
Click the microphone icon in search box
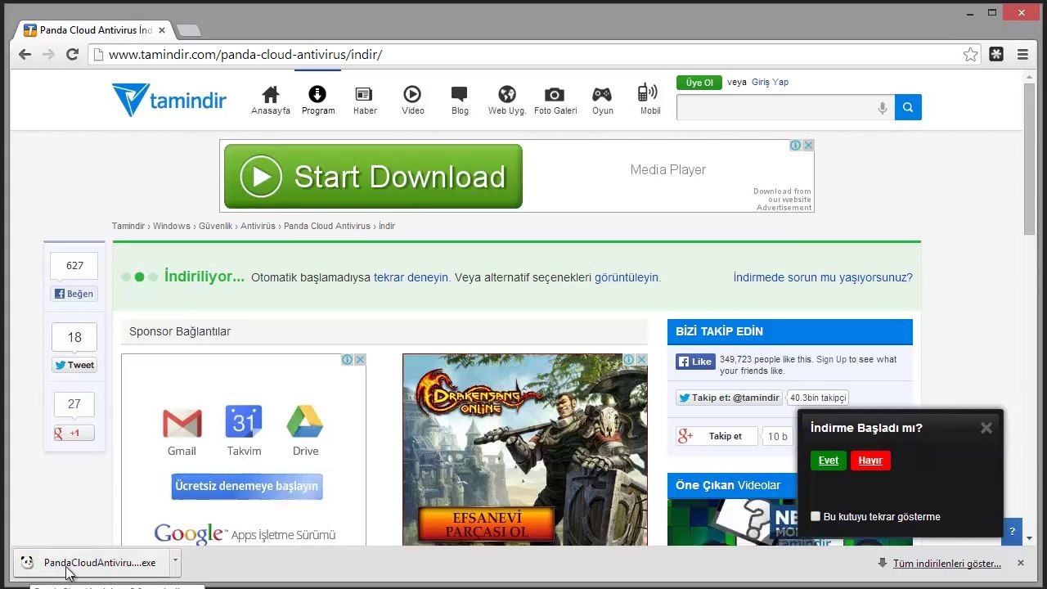tap(883, 108)
